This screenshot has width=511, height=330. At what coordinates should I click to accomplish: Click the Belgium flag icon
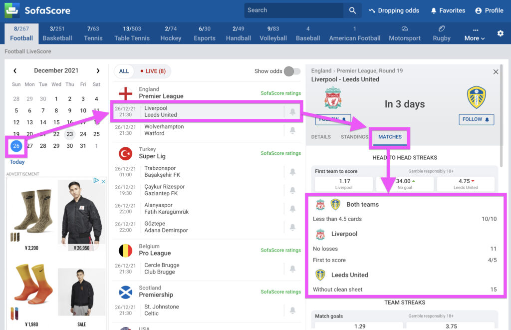pyautogui.click(x=125, y=251)
